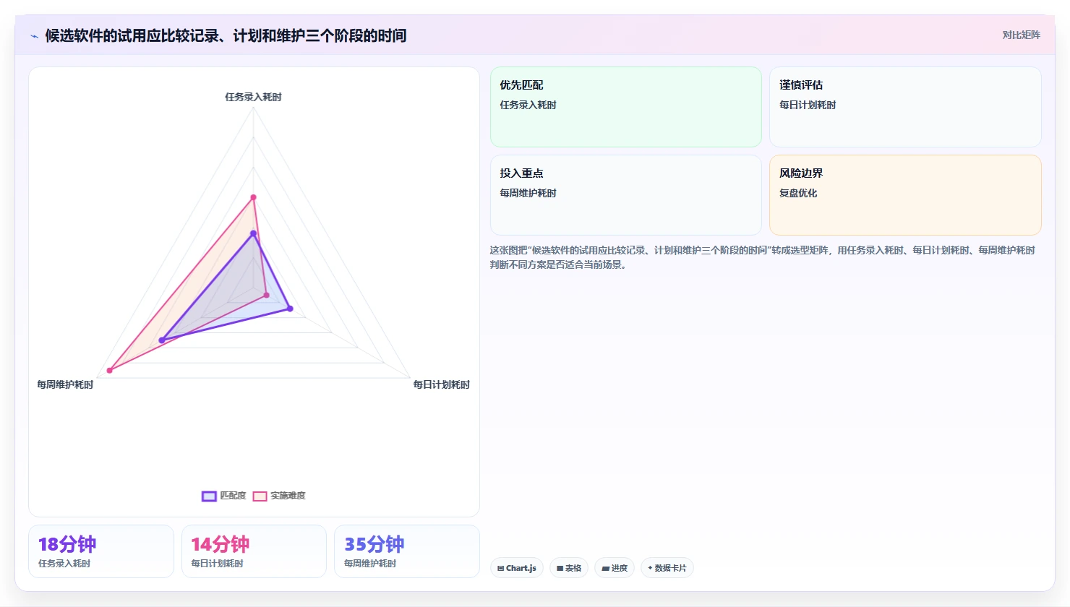
Task: Click the pink data point on 每日计划耗时 axis
Action: point(266,295)
